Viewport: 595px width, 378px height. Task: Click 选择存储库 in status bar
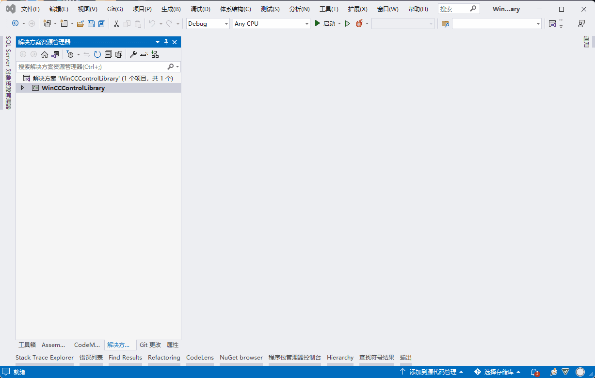coord(497,372)
